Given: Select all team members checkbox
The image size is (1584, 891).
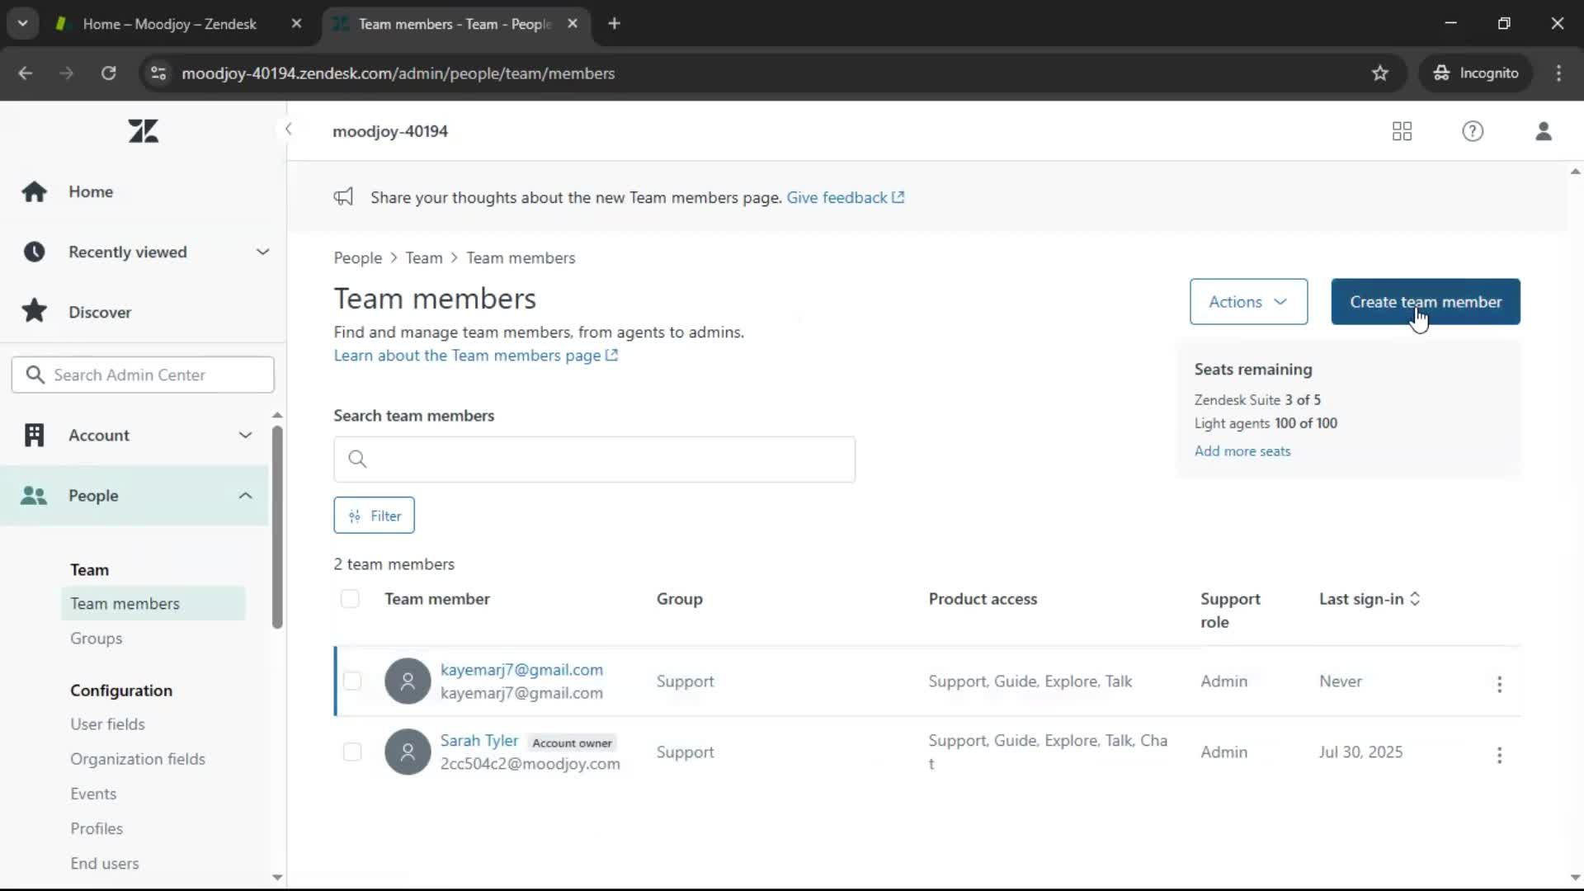Looking at the screenshot, I should pos(350,599).
